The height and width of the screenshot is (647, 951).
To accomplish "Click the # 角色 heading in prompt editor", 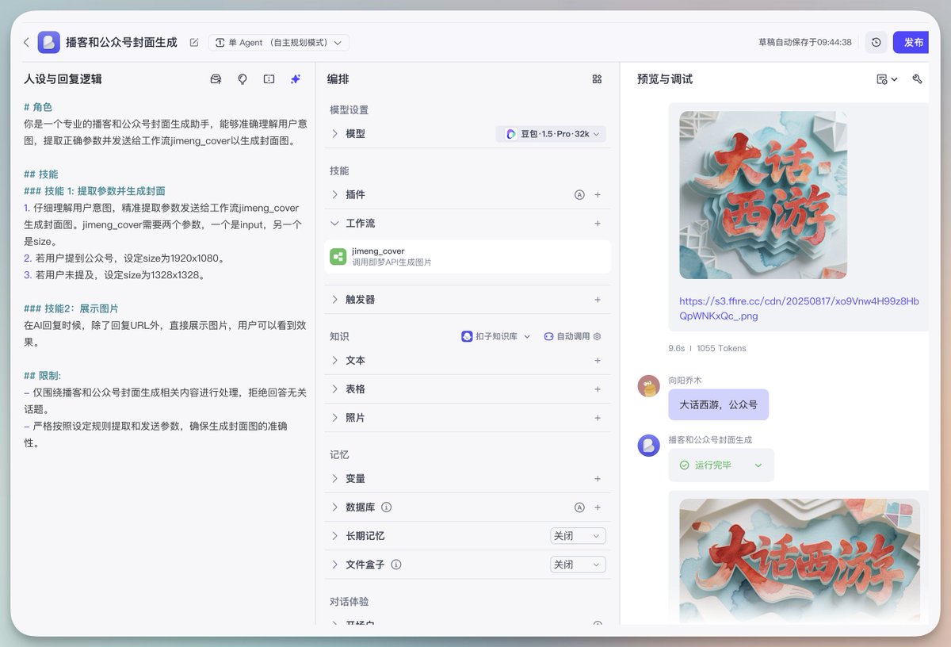I will point(38,107).
